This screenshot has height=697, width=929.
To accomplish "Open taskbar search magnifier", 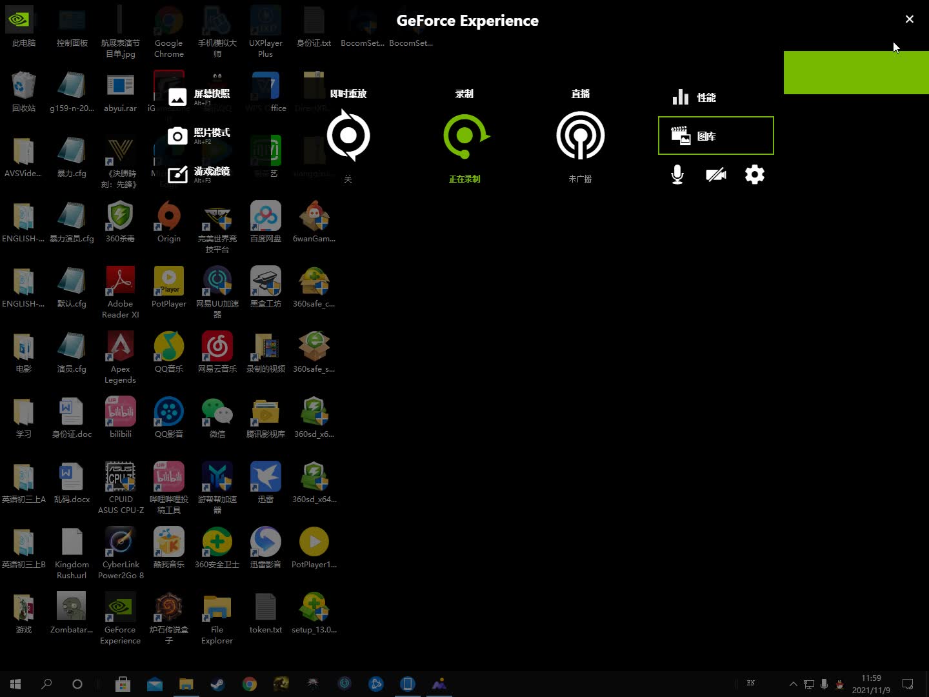I will point(46,684).
